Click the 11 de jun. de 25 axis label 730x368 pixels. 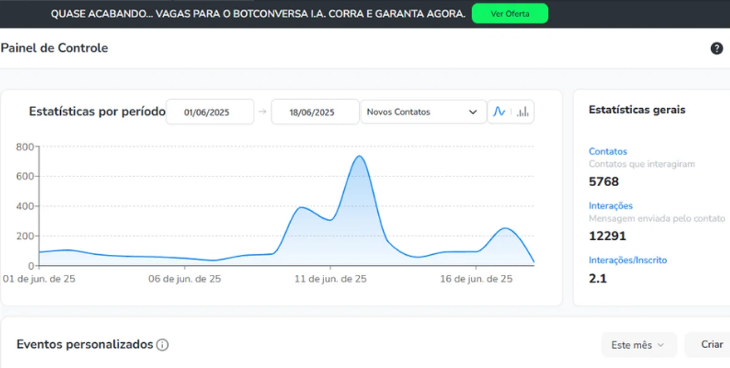(x=330, y=279)
